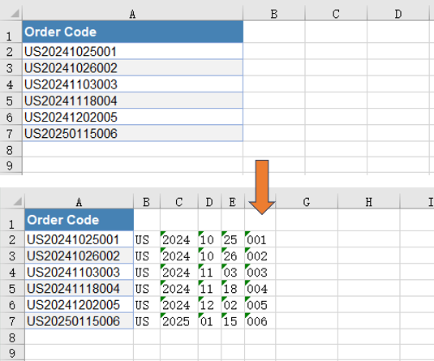
Task: Select US20241025001 in the upper sheet
Action: (132, 51)
